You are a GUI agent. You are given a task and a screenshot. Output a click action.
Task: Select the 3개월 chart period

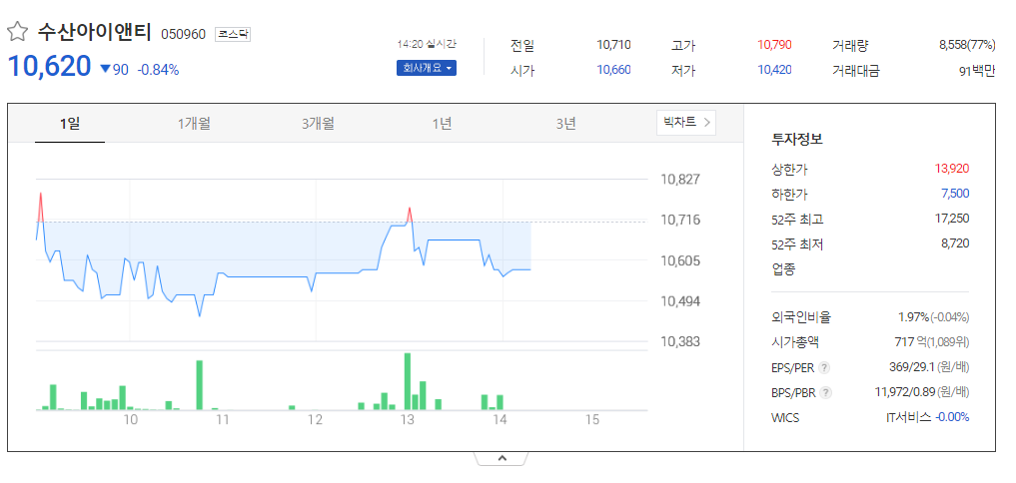click(318, 123)
